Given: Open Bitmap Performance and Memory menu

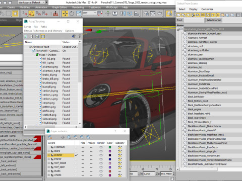Looking at the screenshot, I should [x=43, y=31].
